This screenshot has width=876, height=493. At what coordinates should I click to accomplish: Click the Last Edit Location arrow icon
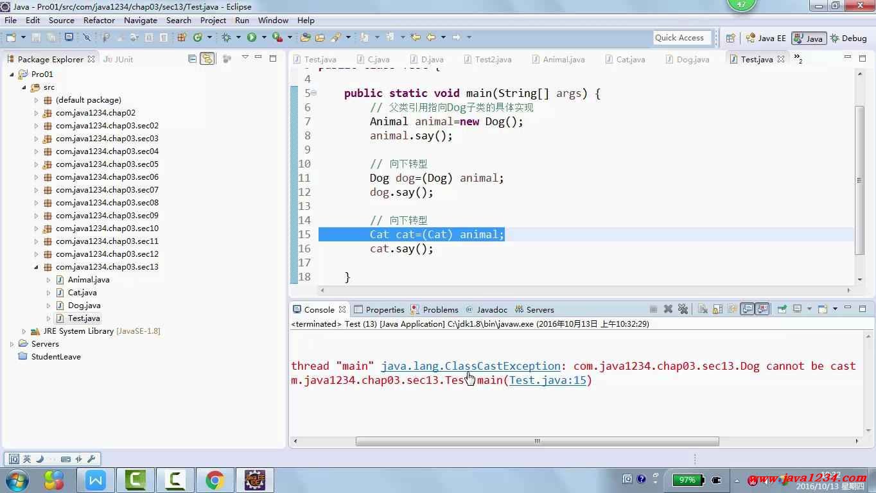[416, 37]
